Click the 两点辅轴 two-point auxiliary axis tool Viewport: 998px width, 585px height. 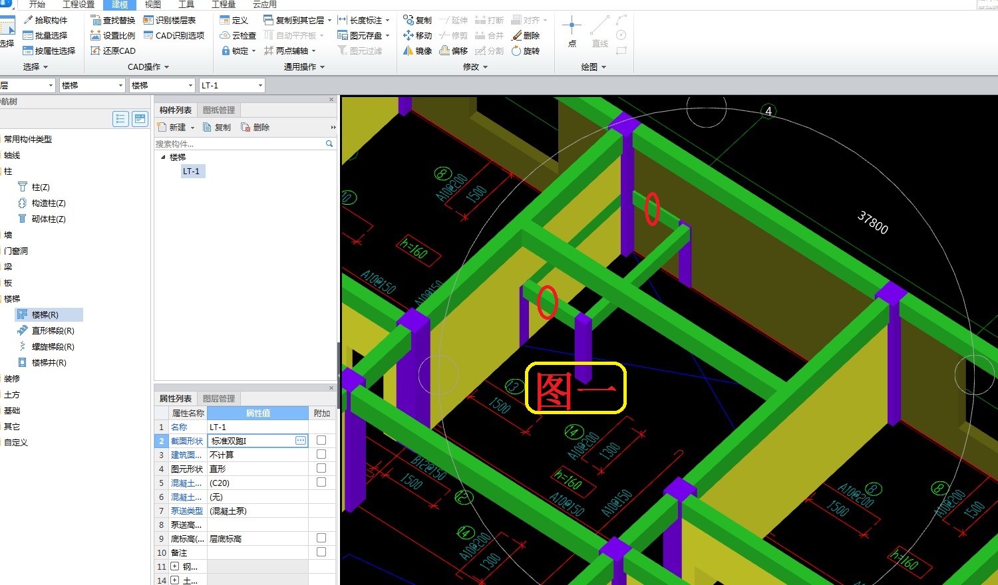(289, 51)
